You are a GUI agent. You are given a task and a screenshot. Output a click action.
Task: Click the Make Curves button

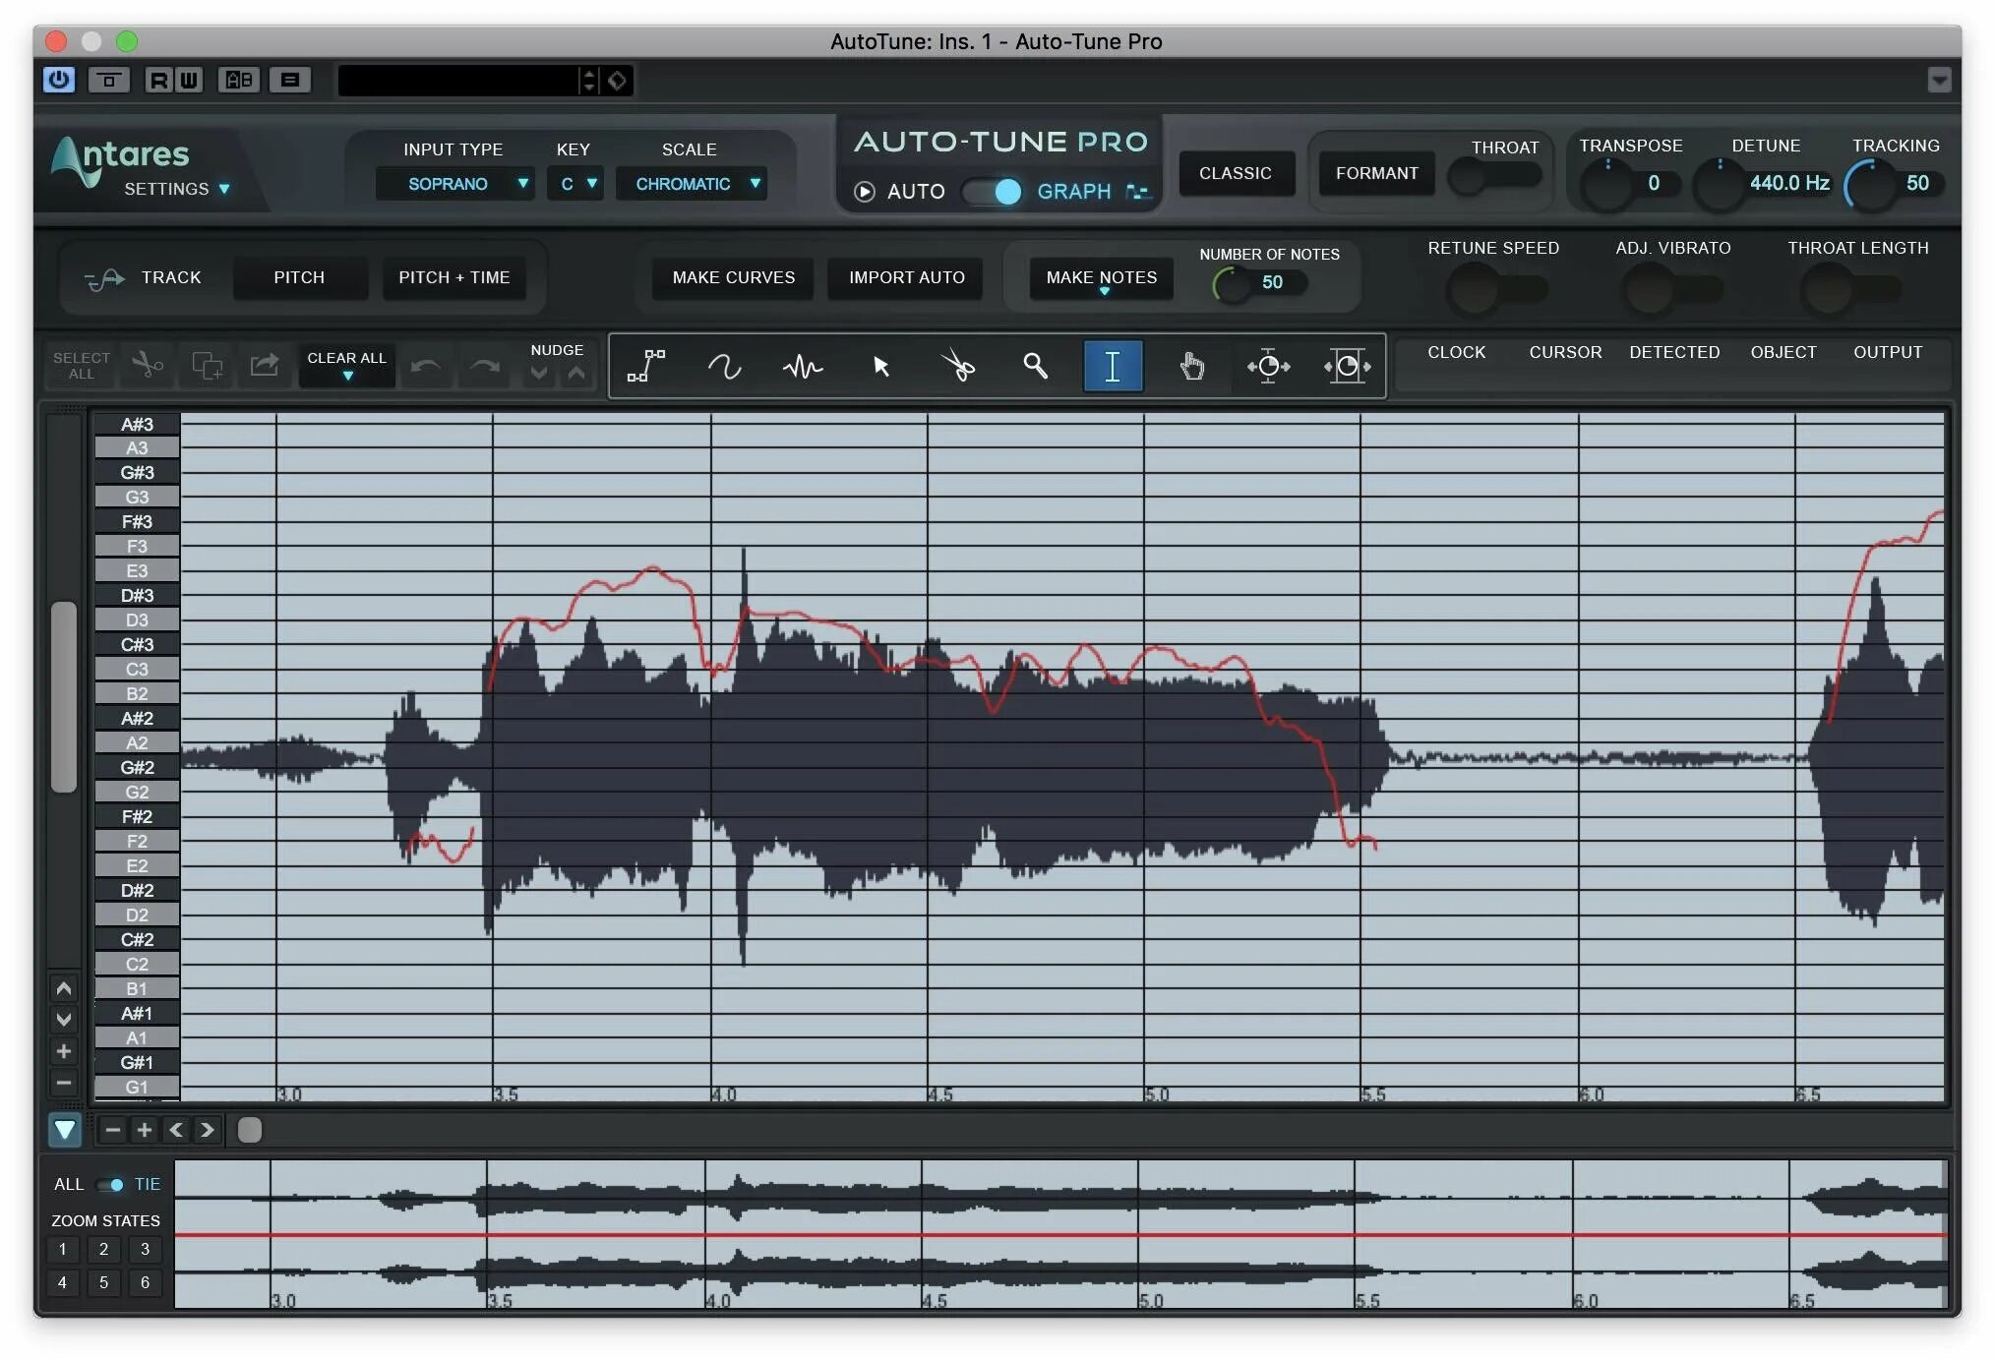[x=734, y=277]
